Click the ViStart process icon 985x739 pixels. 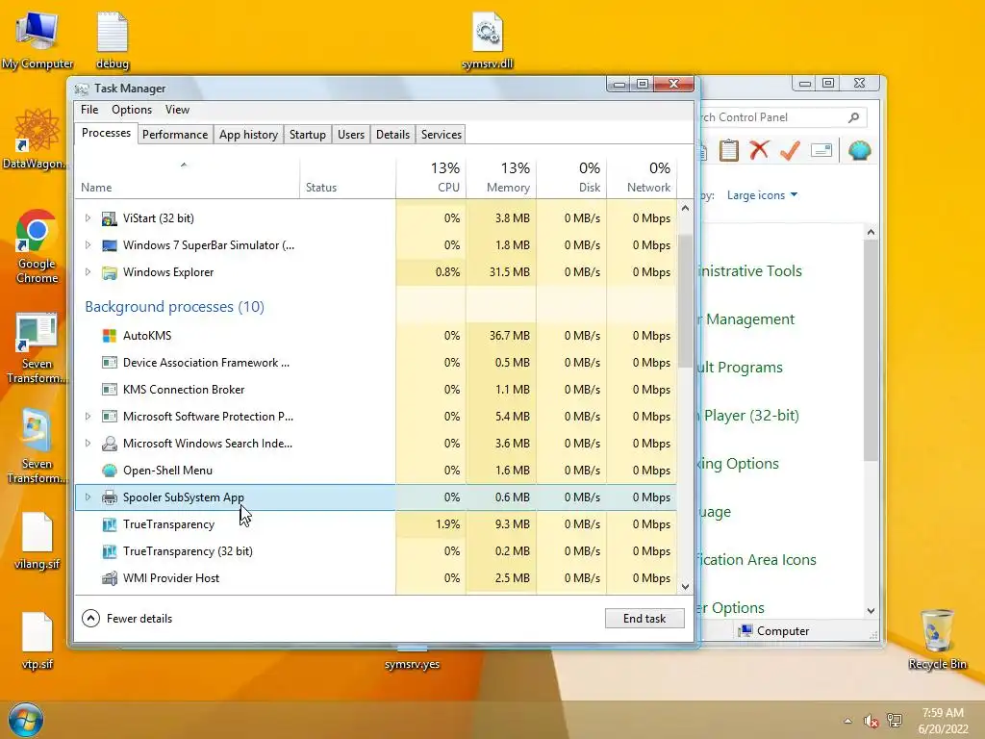pos(110,218)
